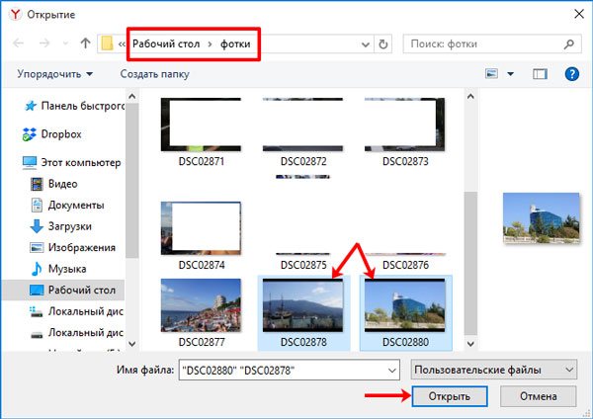Click the preview image in right pane

[x=542, y=217]
